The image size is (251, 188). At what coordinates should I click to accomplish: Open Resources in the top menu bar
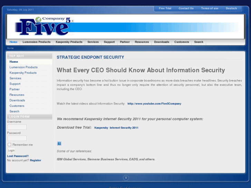pos(142,42)
